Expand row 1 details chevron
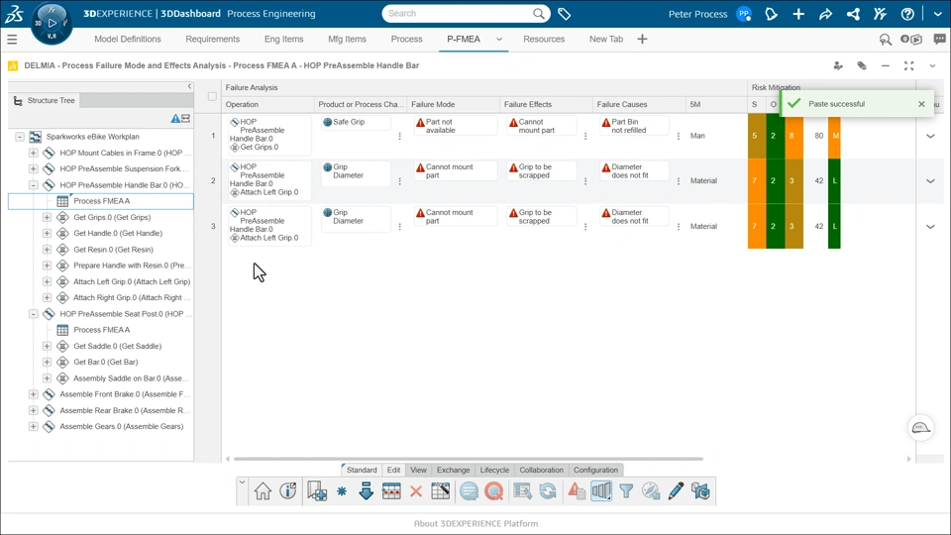This screenshot has width=951, height=535. coord(930,136)
